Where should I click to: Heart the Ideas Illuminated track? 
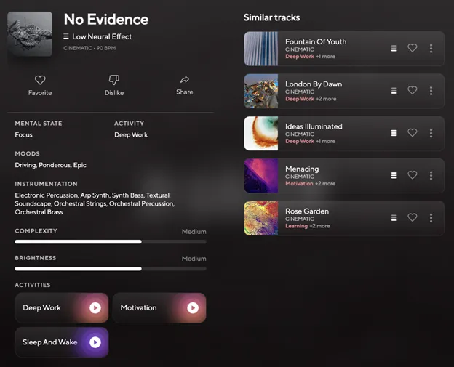pyautogui.click(x=413, y=133)
